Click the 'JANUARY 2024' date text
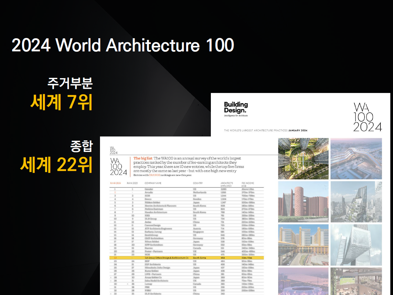 [x=298, y=131]
